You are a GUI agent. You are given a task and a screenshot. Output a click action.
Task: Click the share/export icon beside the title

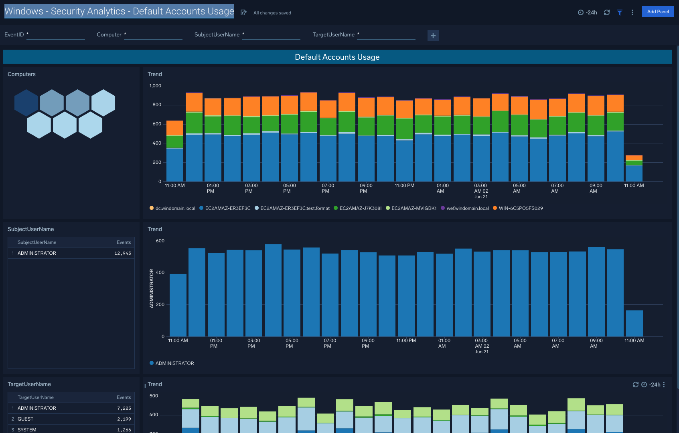(x=243, y=12)
